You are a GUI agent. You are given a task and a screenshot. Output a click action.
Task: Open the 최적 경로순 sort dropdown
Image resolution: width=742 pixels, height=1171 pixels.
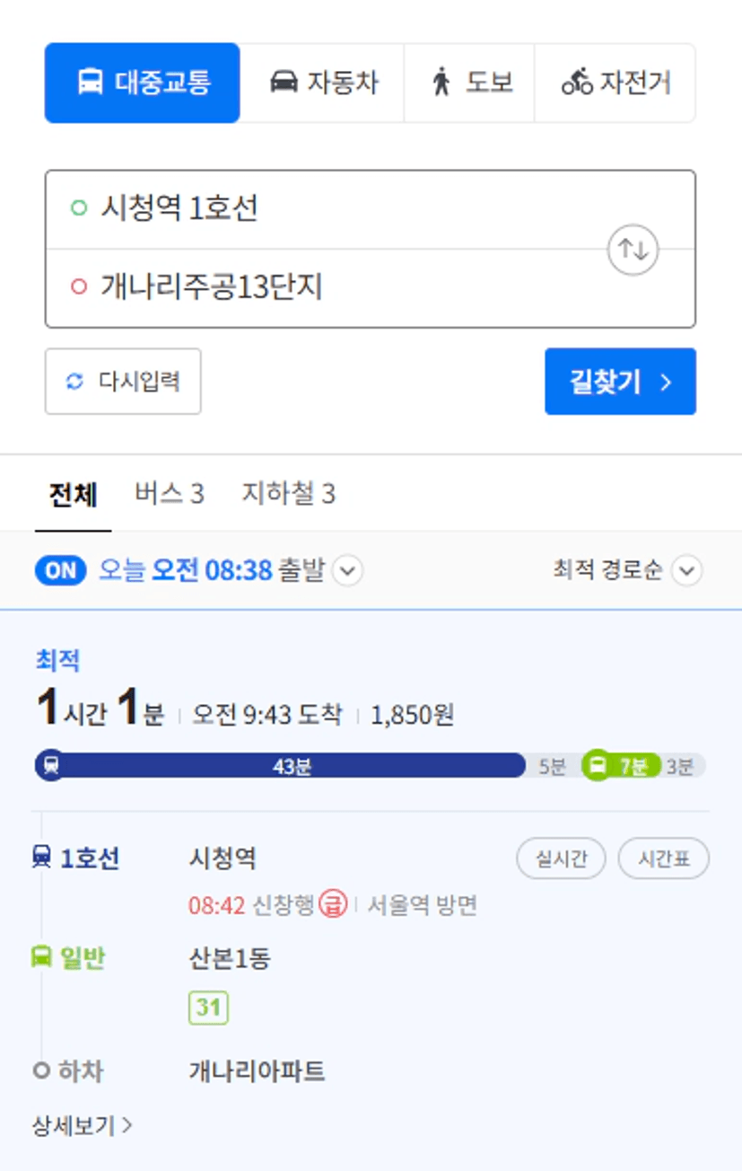click(x=686, y=571)
